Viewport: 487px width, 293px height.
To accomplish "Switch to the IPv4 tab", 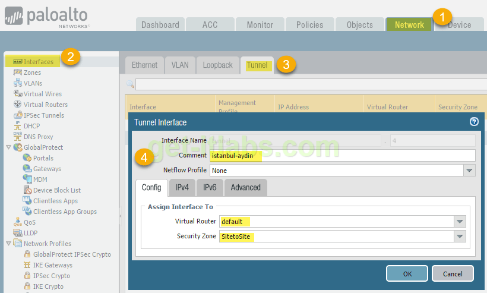I will [x=182, y=187].
